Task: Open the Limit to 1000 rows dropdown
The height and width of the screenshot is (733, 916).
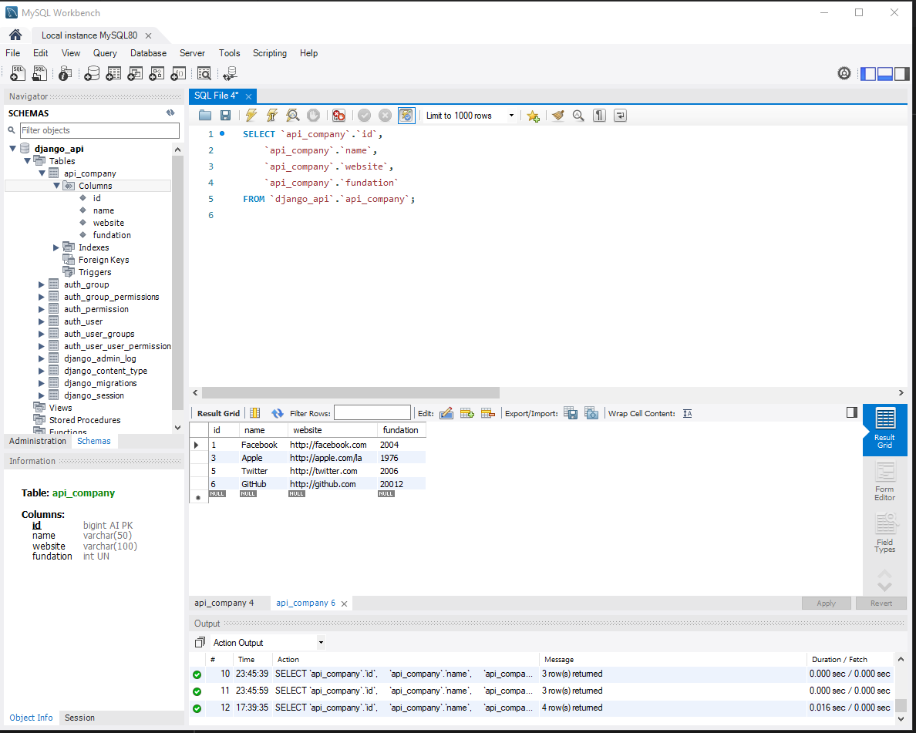Action: [470, 116]
